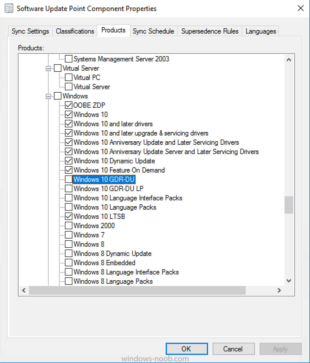Select the OOBE ZDP tree item label
310x363 pixels.
(89, 105)
